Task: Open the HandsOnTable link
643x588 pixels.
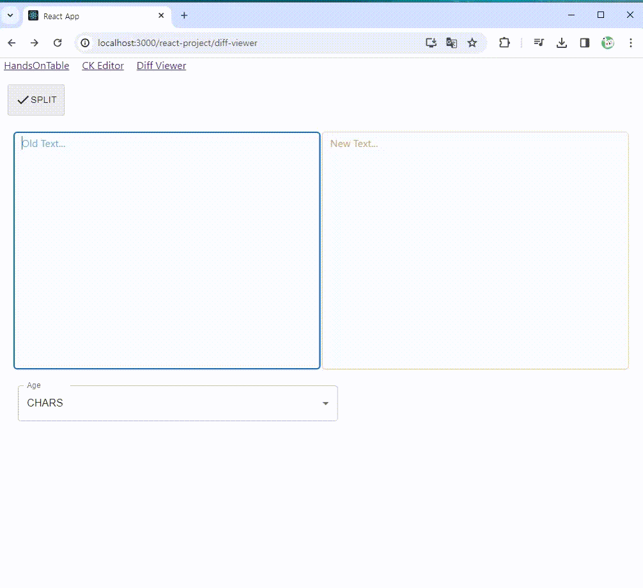Action: pos(36,66)
